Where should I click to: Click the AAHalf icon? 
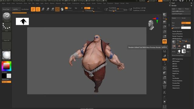[x=165, y=36]
